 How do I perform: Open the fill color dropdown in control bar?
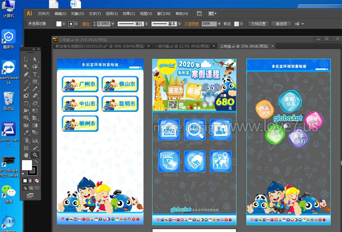(64, 24)
